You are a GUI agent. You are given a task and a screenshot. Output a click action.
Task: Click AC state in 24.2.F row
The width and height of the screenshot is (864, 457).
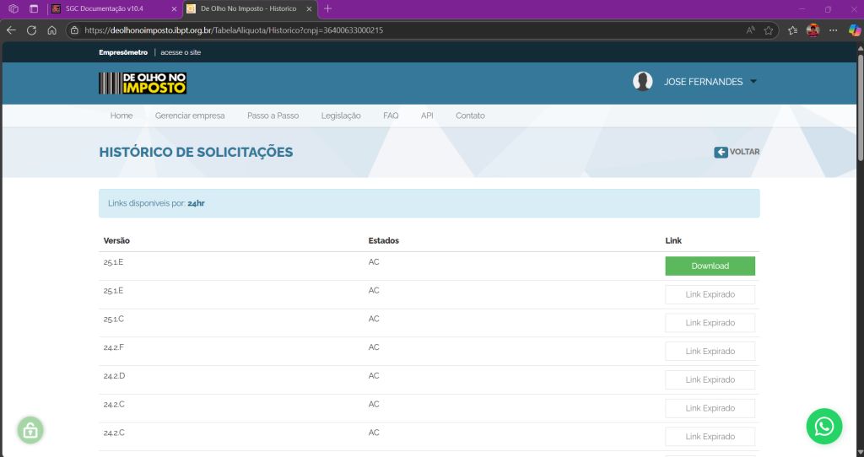[374, 347]
